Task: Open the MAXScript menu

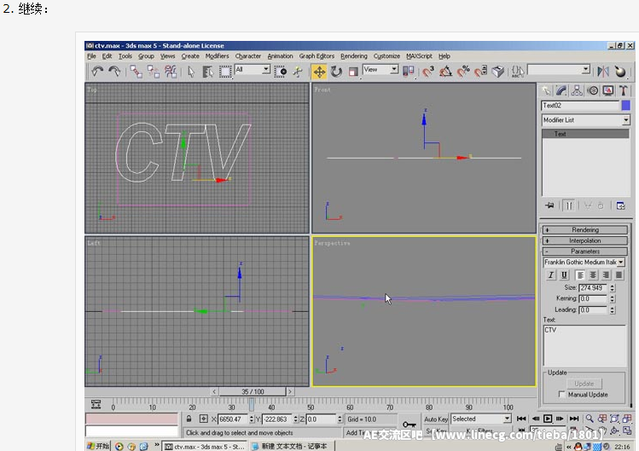Action: (419, 56)
